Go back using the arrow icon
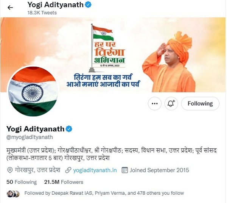The height and width of the screenshot is (203, 227). click(10, 8)
